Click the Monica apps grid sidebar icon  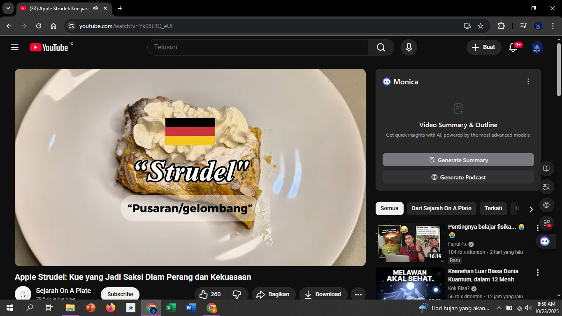(x=546, y=223)
